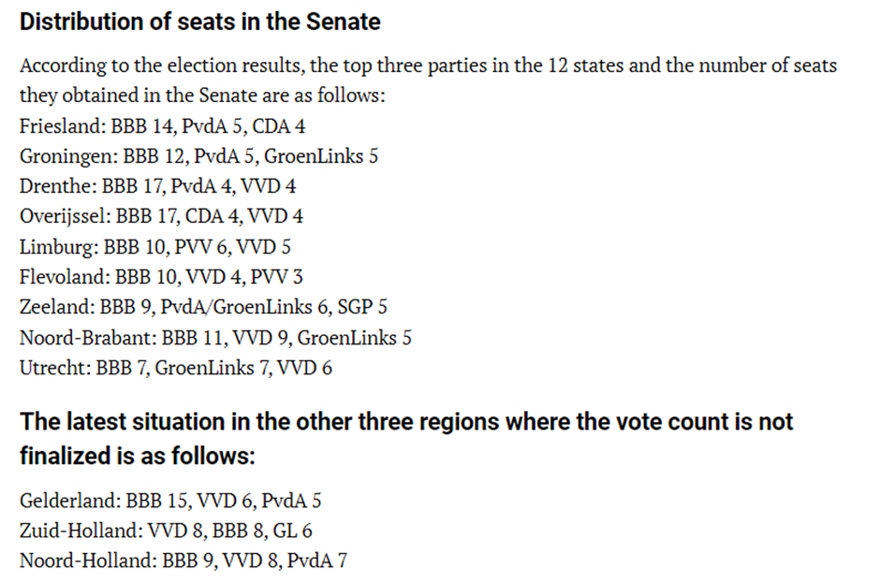This screenshot has width=880, height=584.
Task: Click 'finalized is as follows:' heading text
Action: pos(138,456)
